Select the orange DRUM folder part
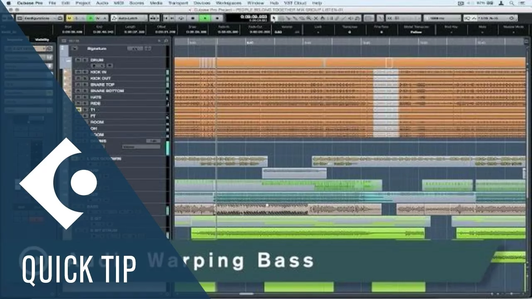 pyautogui.click(x=350, y=63)
